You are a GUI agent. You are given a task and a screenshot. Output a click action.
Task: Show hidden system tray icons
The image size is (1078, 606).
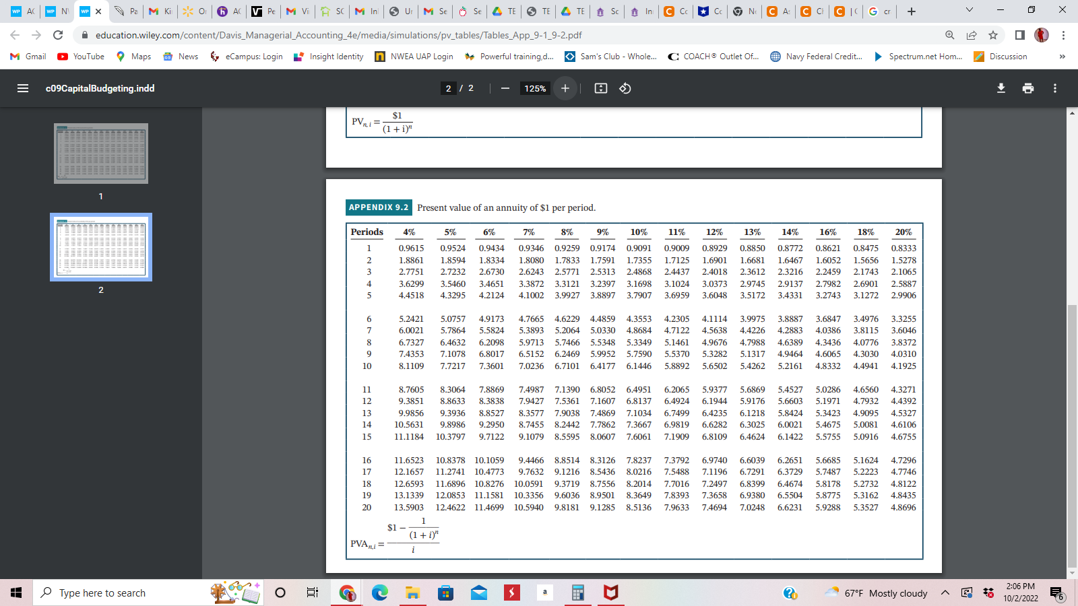pos(945,593)
